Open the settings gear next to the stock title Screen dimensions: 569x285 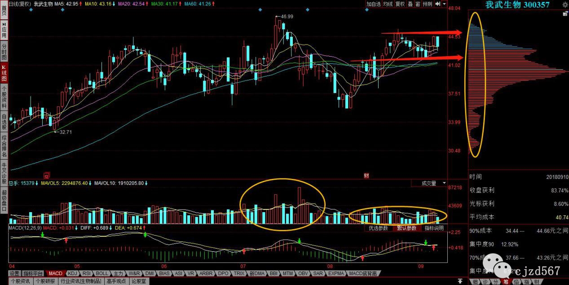[565, 4]
